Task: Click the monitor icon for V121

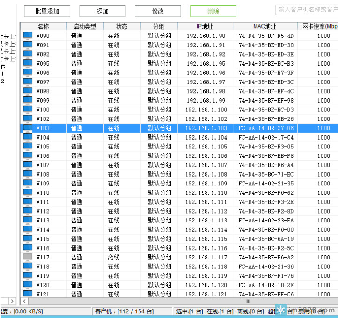Action: [28, 294]
